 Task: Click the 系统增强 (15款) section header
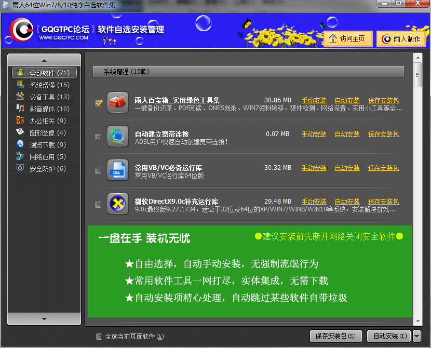248,72
